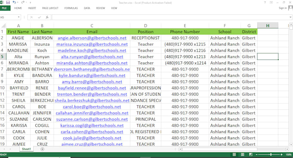Click the Select All corner triangle
Screen dimensions: 293x158
point(3,25)
